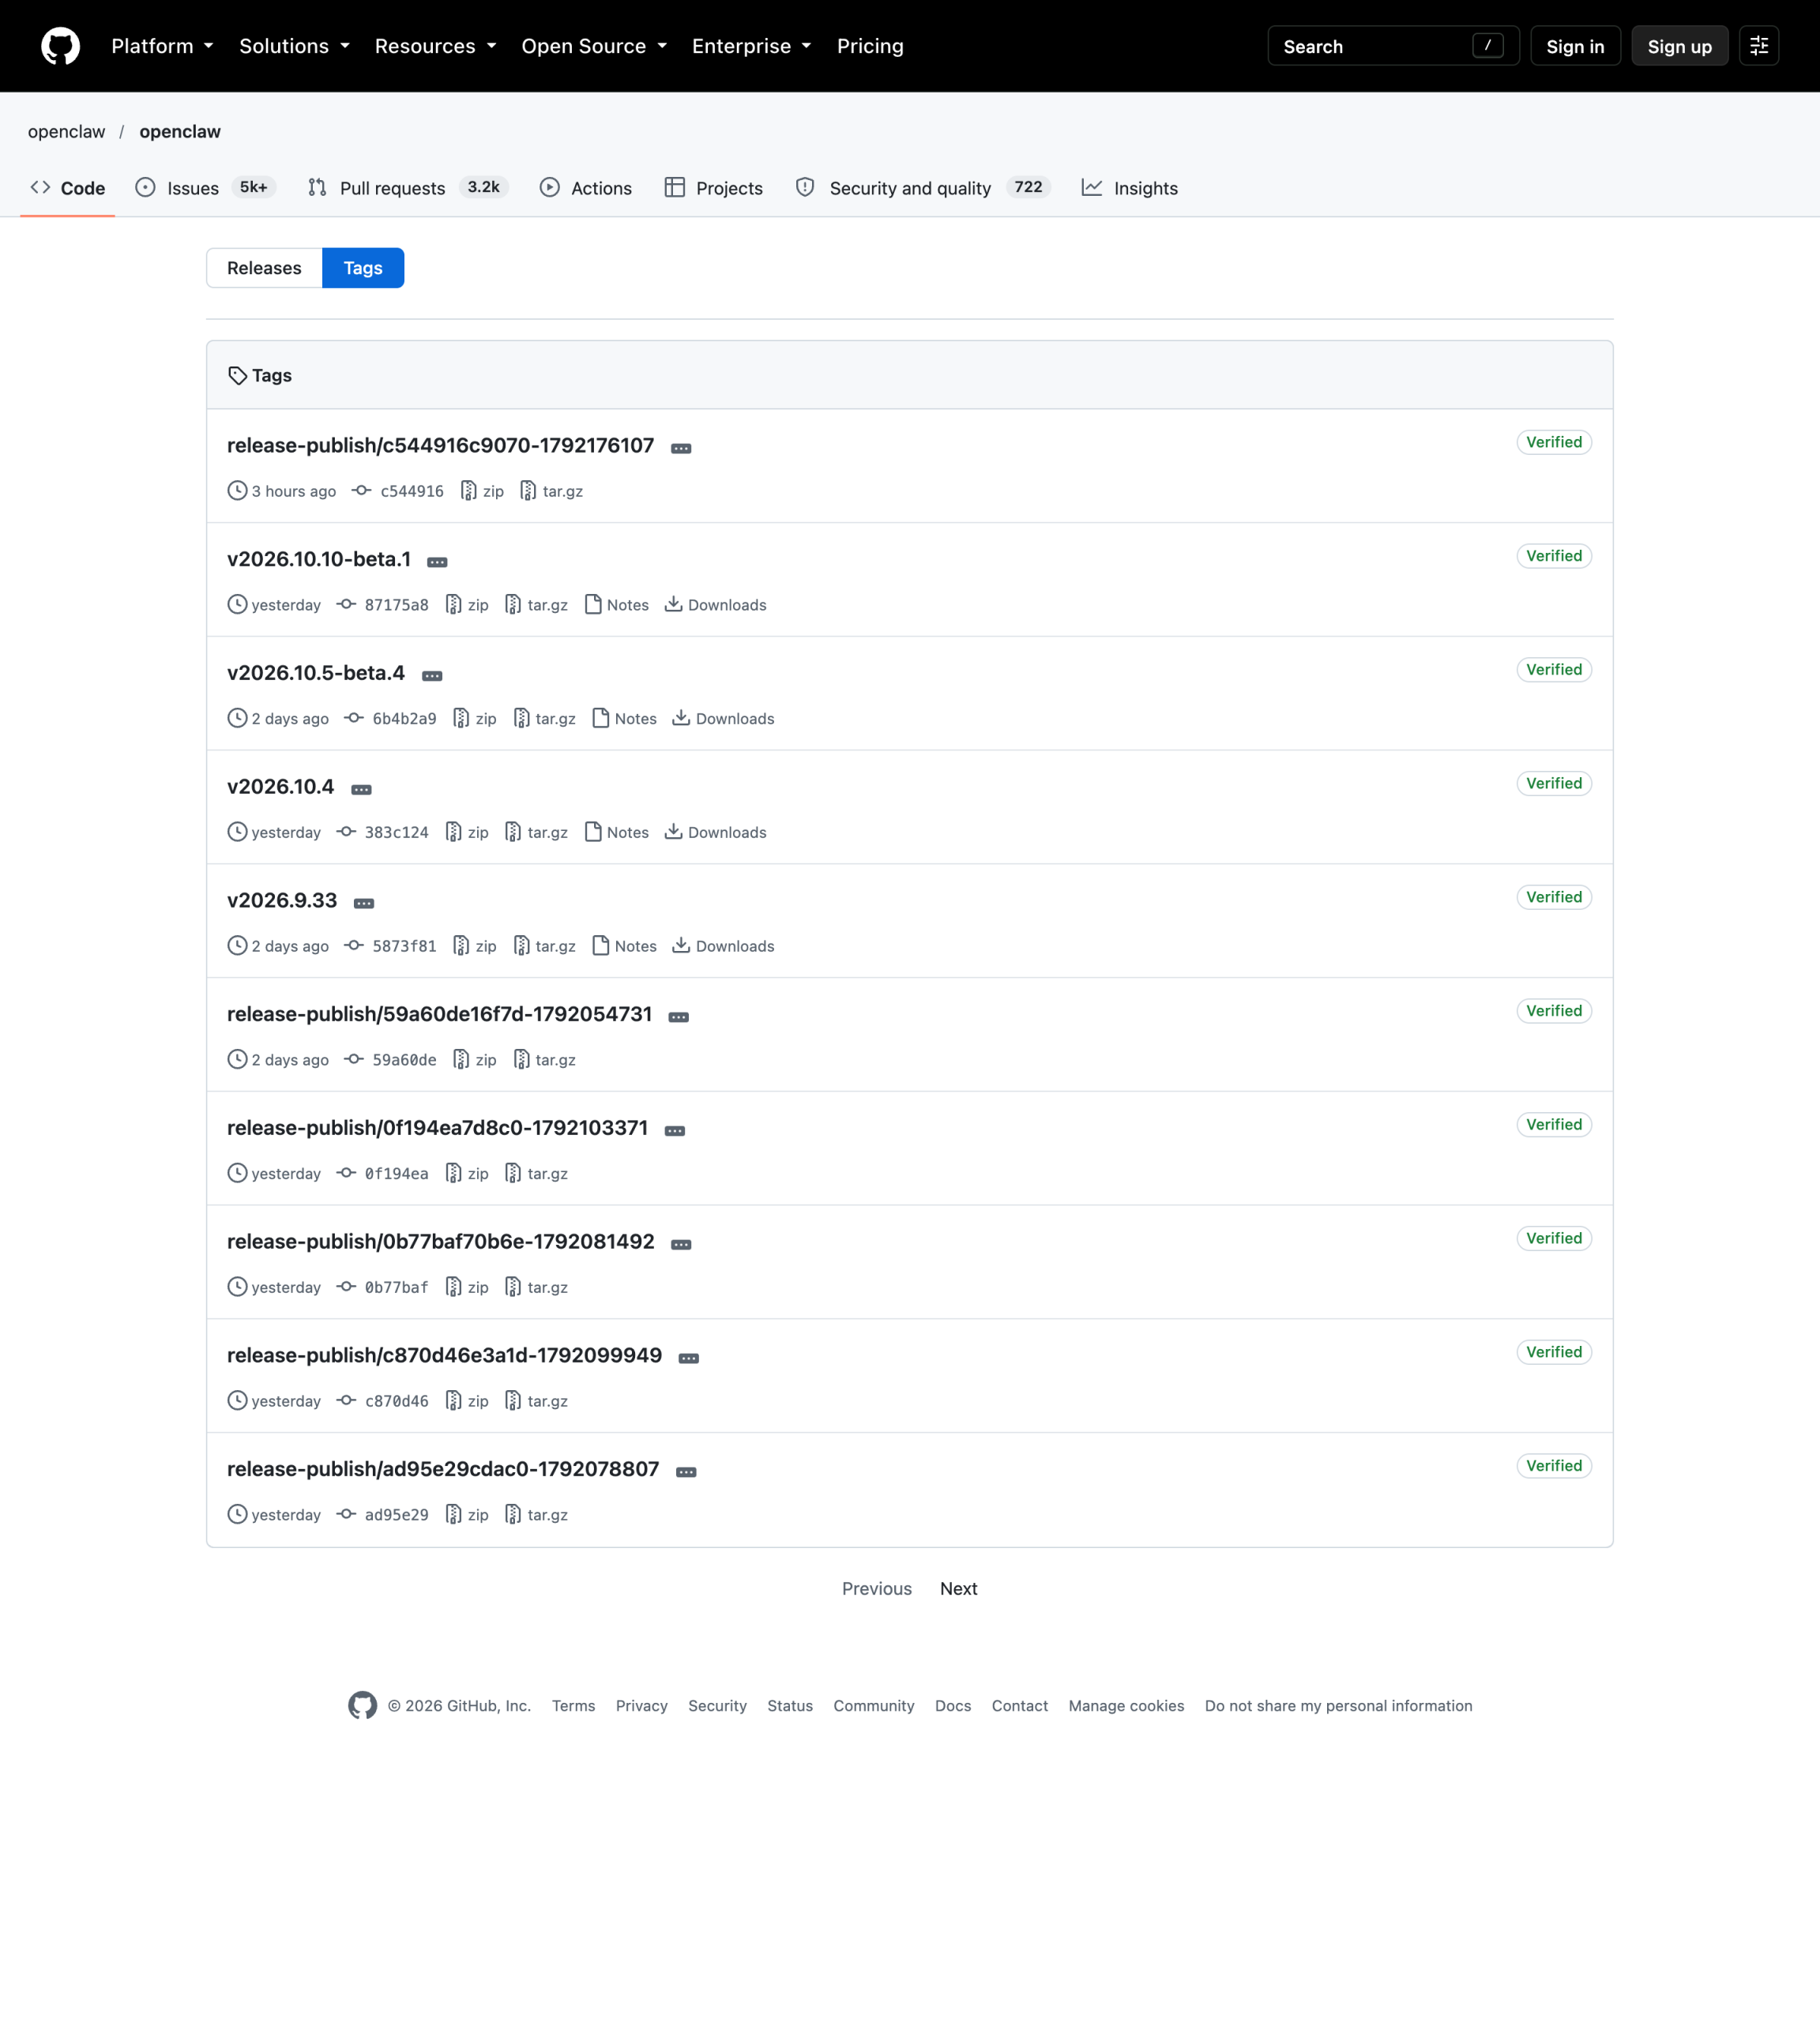The image size is (1820, 2022).
Task: Click the Sign up button
Action: pos(1679,46)
